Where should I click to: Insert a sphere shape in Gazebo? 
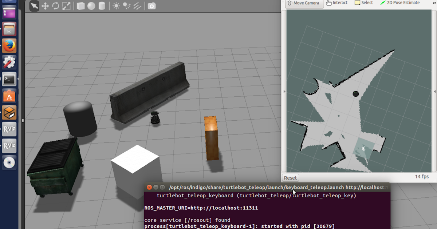[x=91, y=6]
